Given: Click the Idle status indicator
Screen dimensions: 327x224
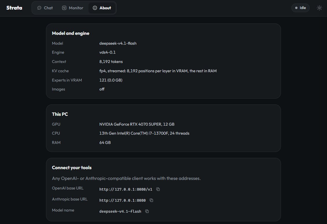Looking at the screenshot, I should pyautogui.click(x=300, y=8).
